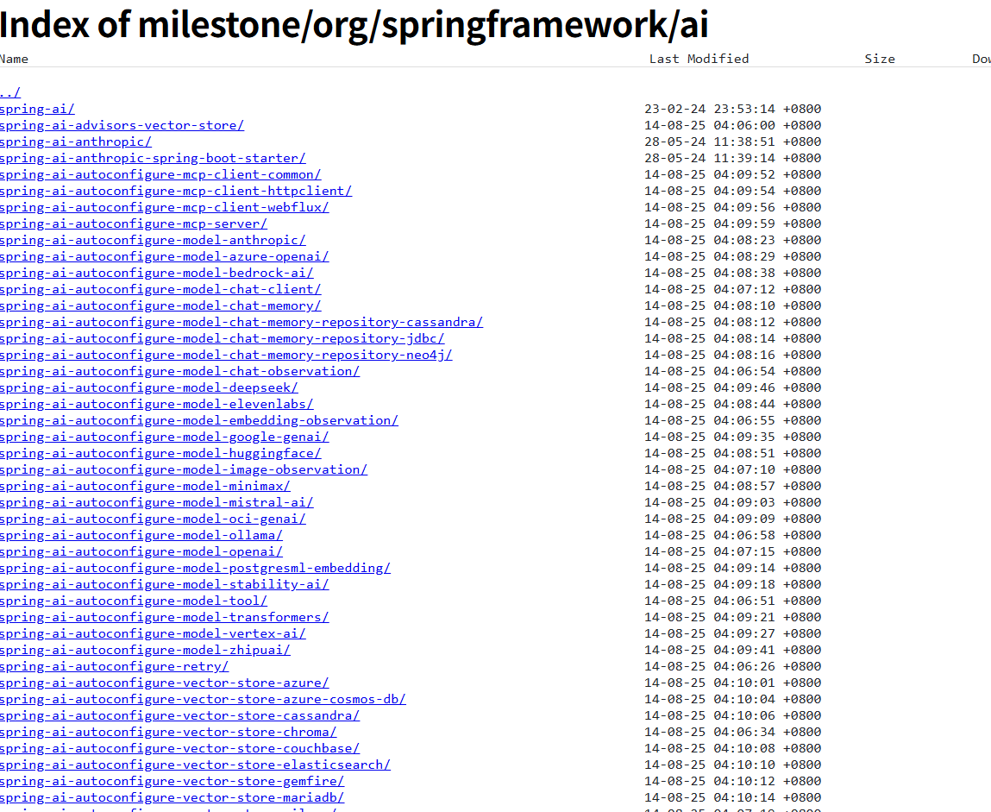Open spring-ai-autoconfigure-vector-store-mariadb/ link
Image resolution: width=991 pixels, height=812 pixels.
172,799
